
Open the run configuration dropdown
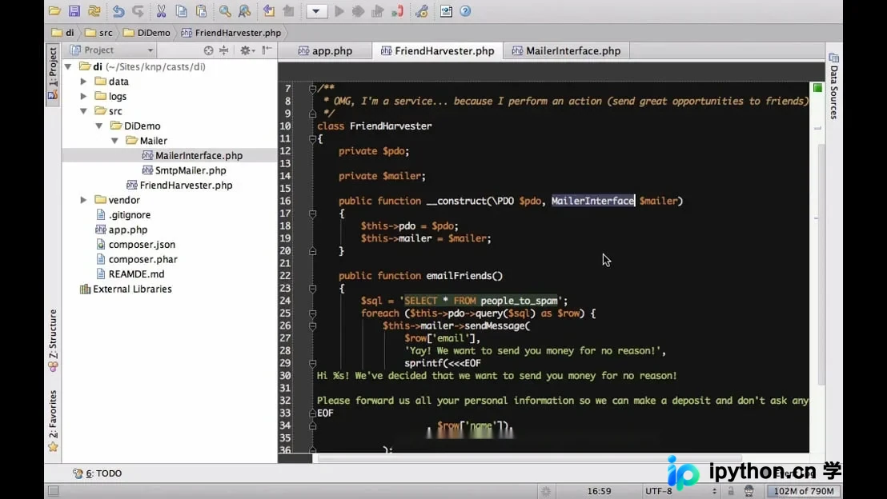pos(316,10)
